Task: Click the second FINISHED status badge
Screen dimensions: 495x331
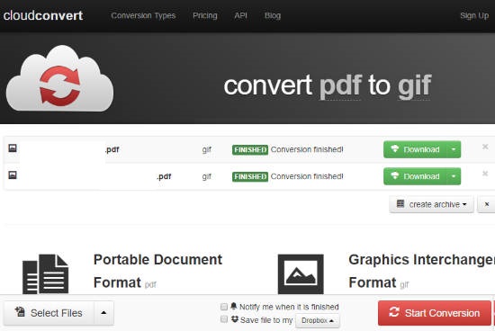Action: (250, 176)
